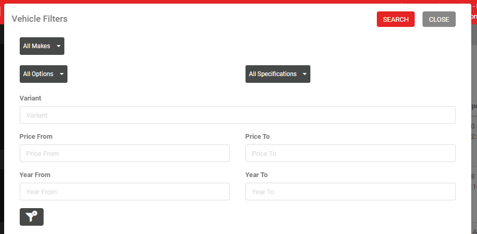Click the Vehicle Filters dialog title
Screen dimensions: 477x234
39,19
